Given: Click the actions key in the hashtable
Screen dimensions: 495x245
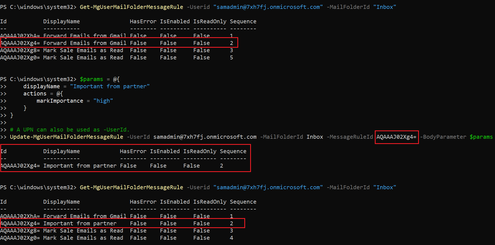Looking at the screenshot, I should (35, 94).
